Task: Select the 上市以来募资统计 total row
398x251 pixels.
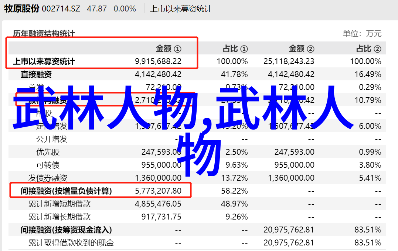Action: click(x=44, y=61)
